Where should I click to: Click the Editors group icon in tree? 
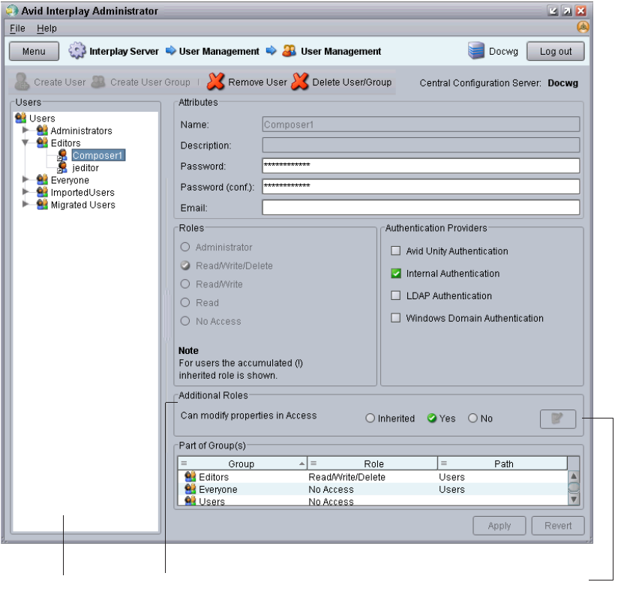pyautogui.click(x=42, y=142)
